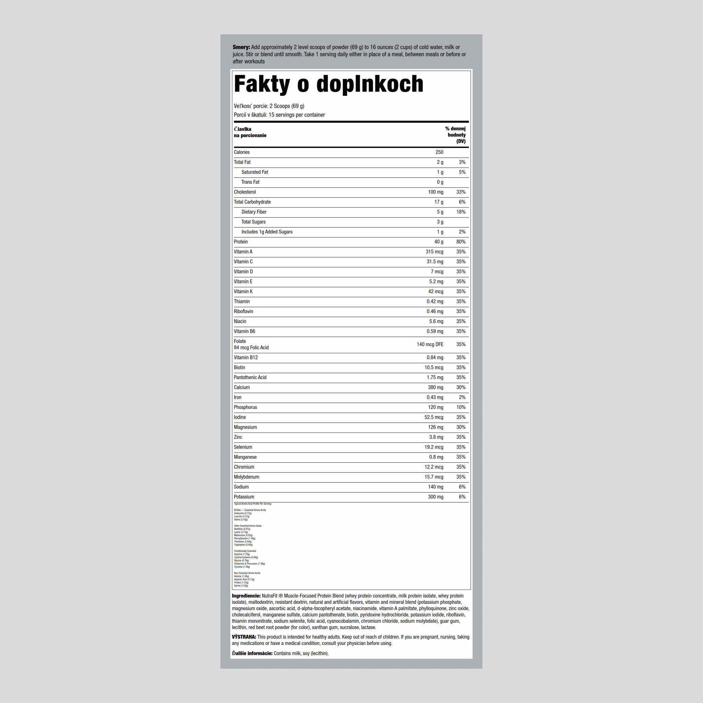Screen dimensions: 703x703
Task: Select the 'Total Sugars' label
Action: pos(254,222)
